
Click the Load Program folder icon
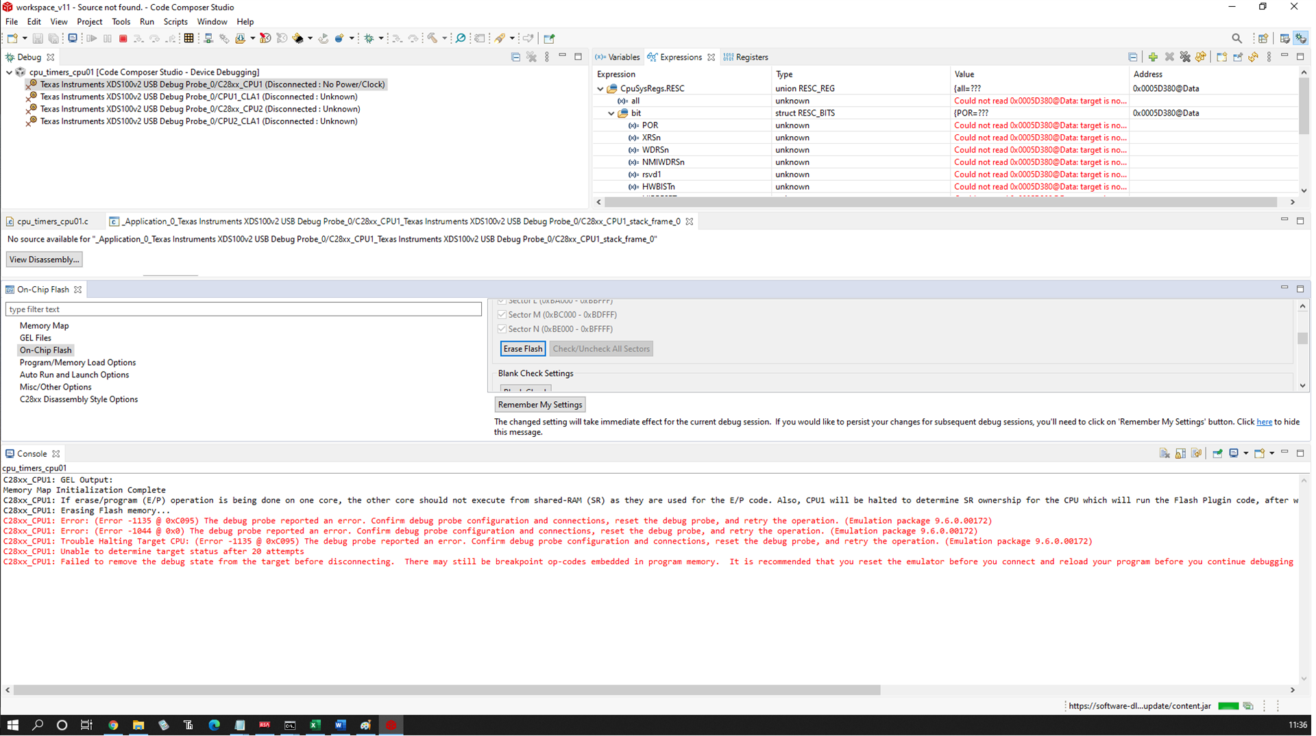click(x=241, y=38)
